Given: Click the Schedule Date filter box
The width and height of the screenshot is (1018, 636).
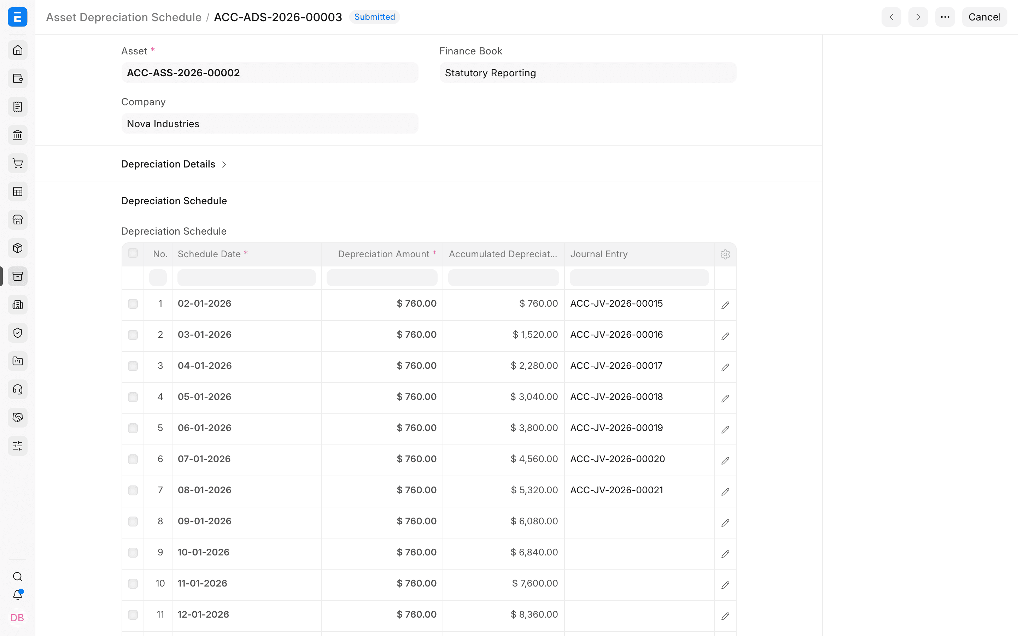Looking at the screenshot, I should (246, 278).
